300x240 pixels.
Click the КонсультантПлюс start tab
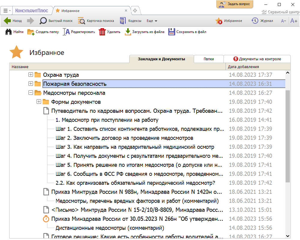(x=31, y=11)
